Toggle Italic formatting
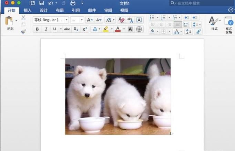Image resolution: width=235 pixels, height=151 pixels. click(x=46, y=29)
